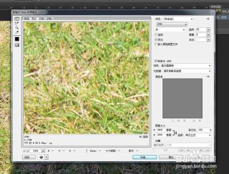Viewport: 229px width, 174px height.
Task: Select the Eyedropper tool
Action: pyautogui.click(x=17, y=32)
